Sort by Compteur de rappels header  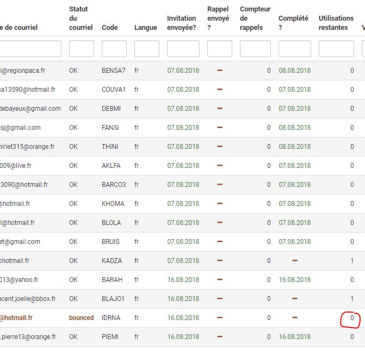point(255,18)
